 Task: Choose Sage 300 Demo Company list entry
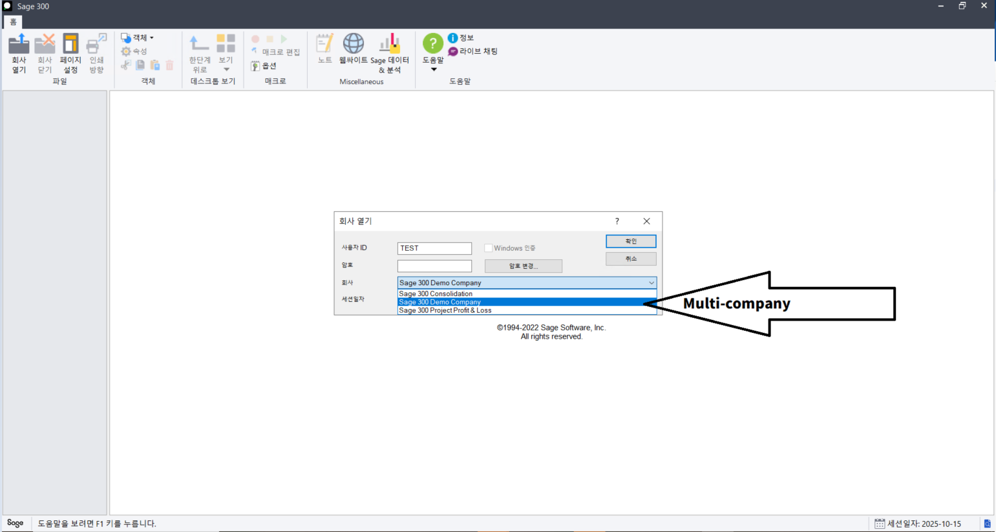point(527,302)
